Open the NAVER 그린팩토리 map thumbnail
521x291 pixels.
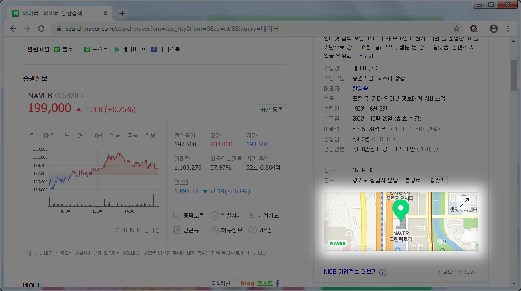pyautogui.click(x=401, y=221)
